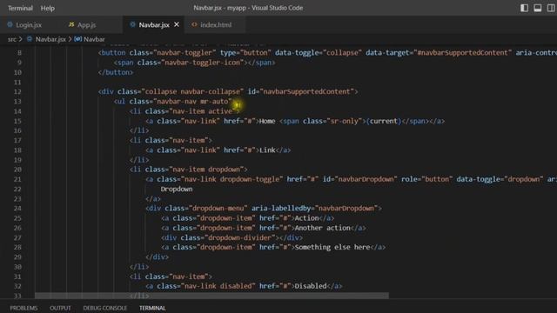This screenshot has width=557, height=313.
Task: Click "nav-item dropdown" on line 20
Action: (206, 170)
